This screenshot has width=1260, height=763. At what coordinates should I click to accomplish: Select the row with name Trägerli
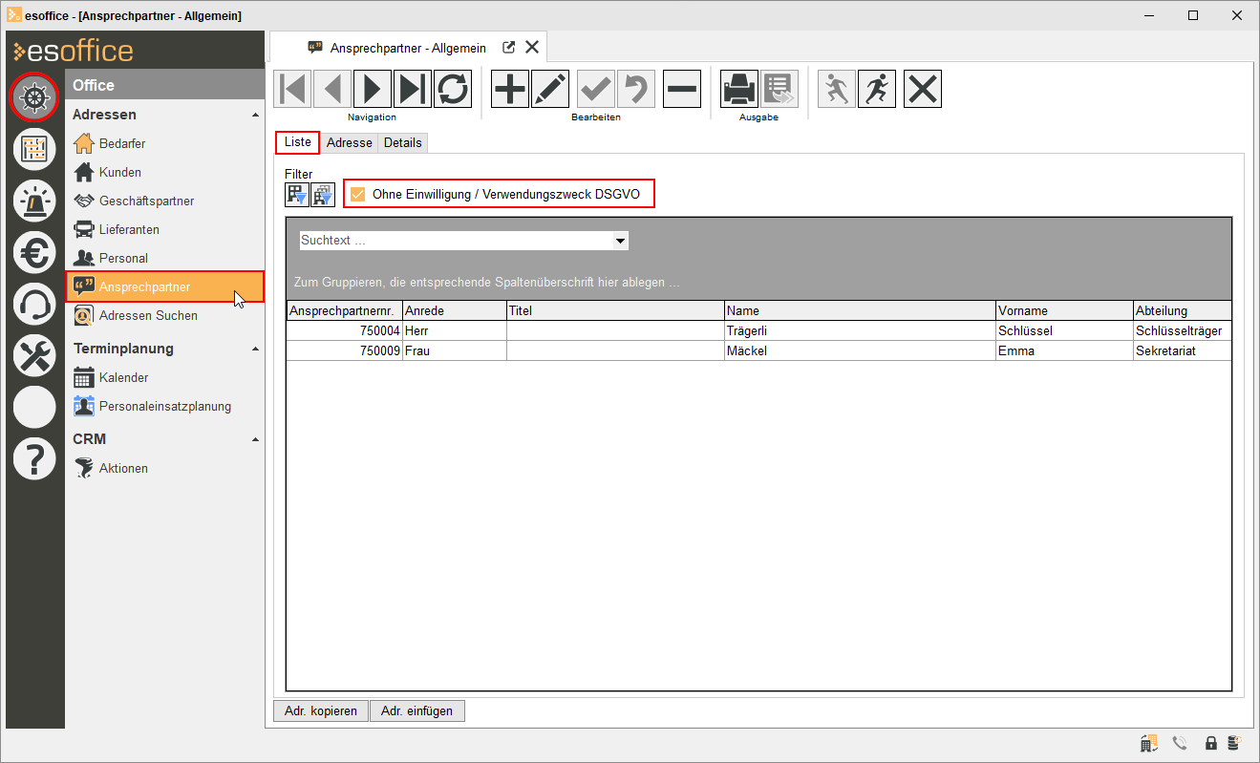[x=759, y=330]
